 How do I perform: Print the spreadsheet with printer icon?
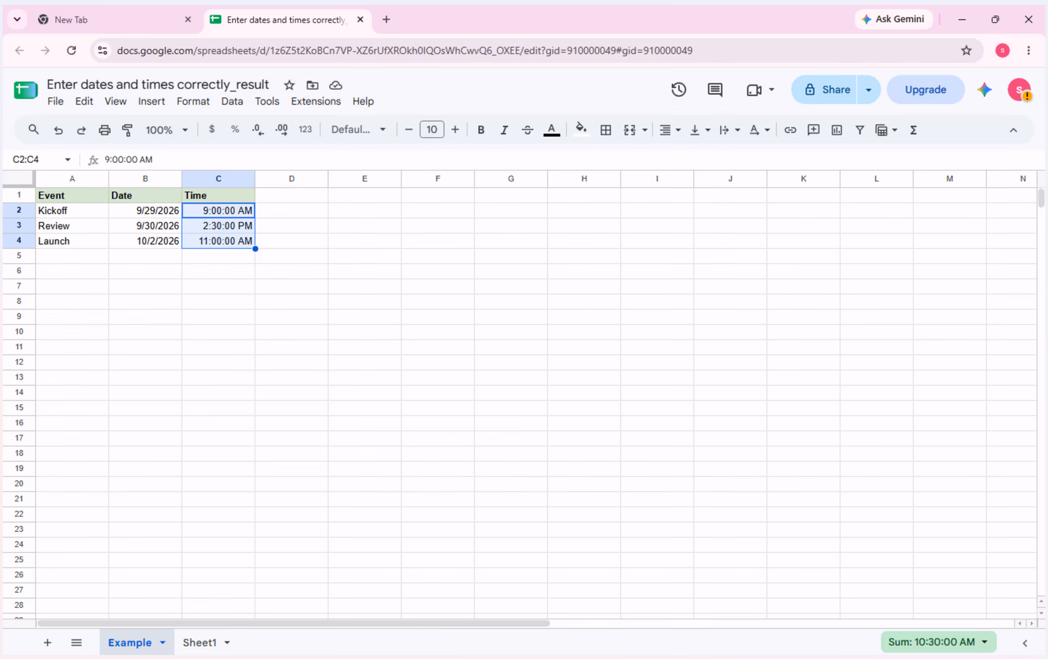tap(104, 130)
